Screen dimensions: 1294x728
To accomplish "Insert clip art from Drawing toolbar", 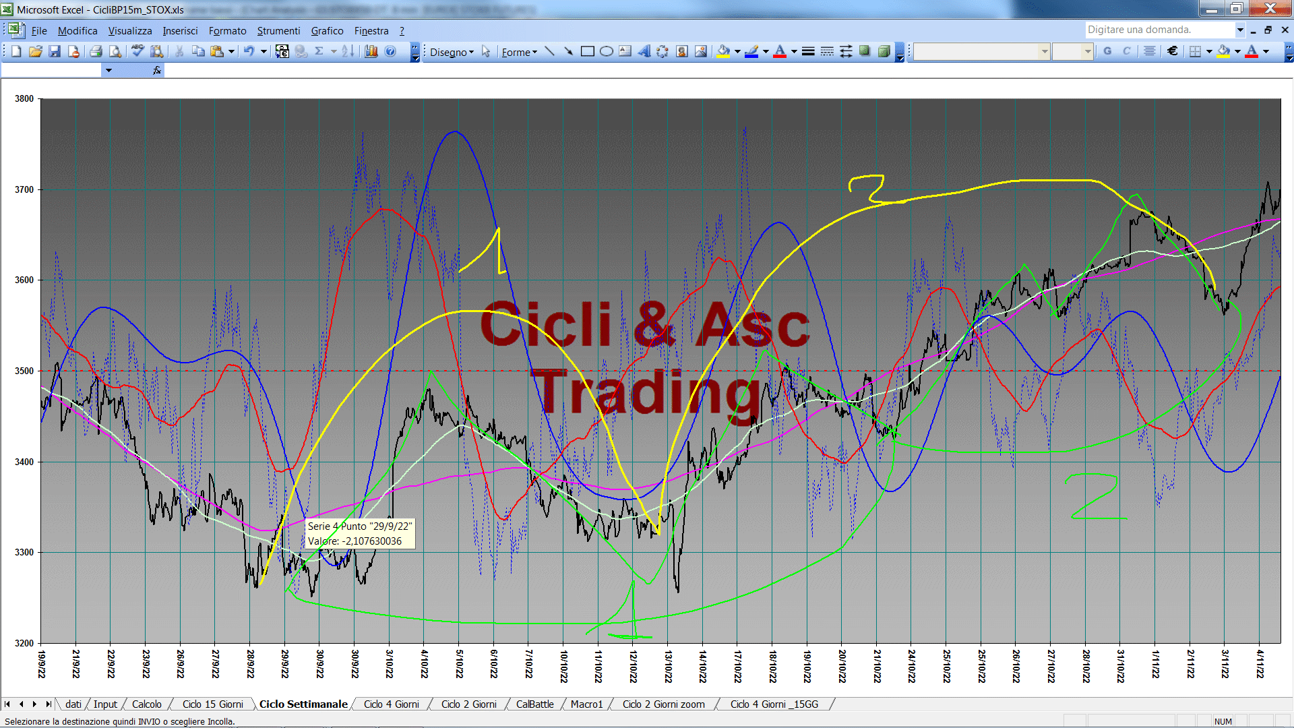I will 682,51.
